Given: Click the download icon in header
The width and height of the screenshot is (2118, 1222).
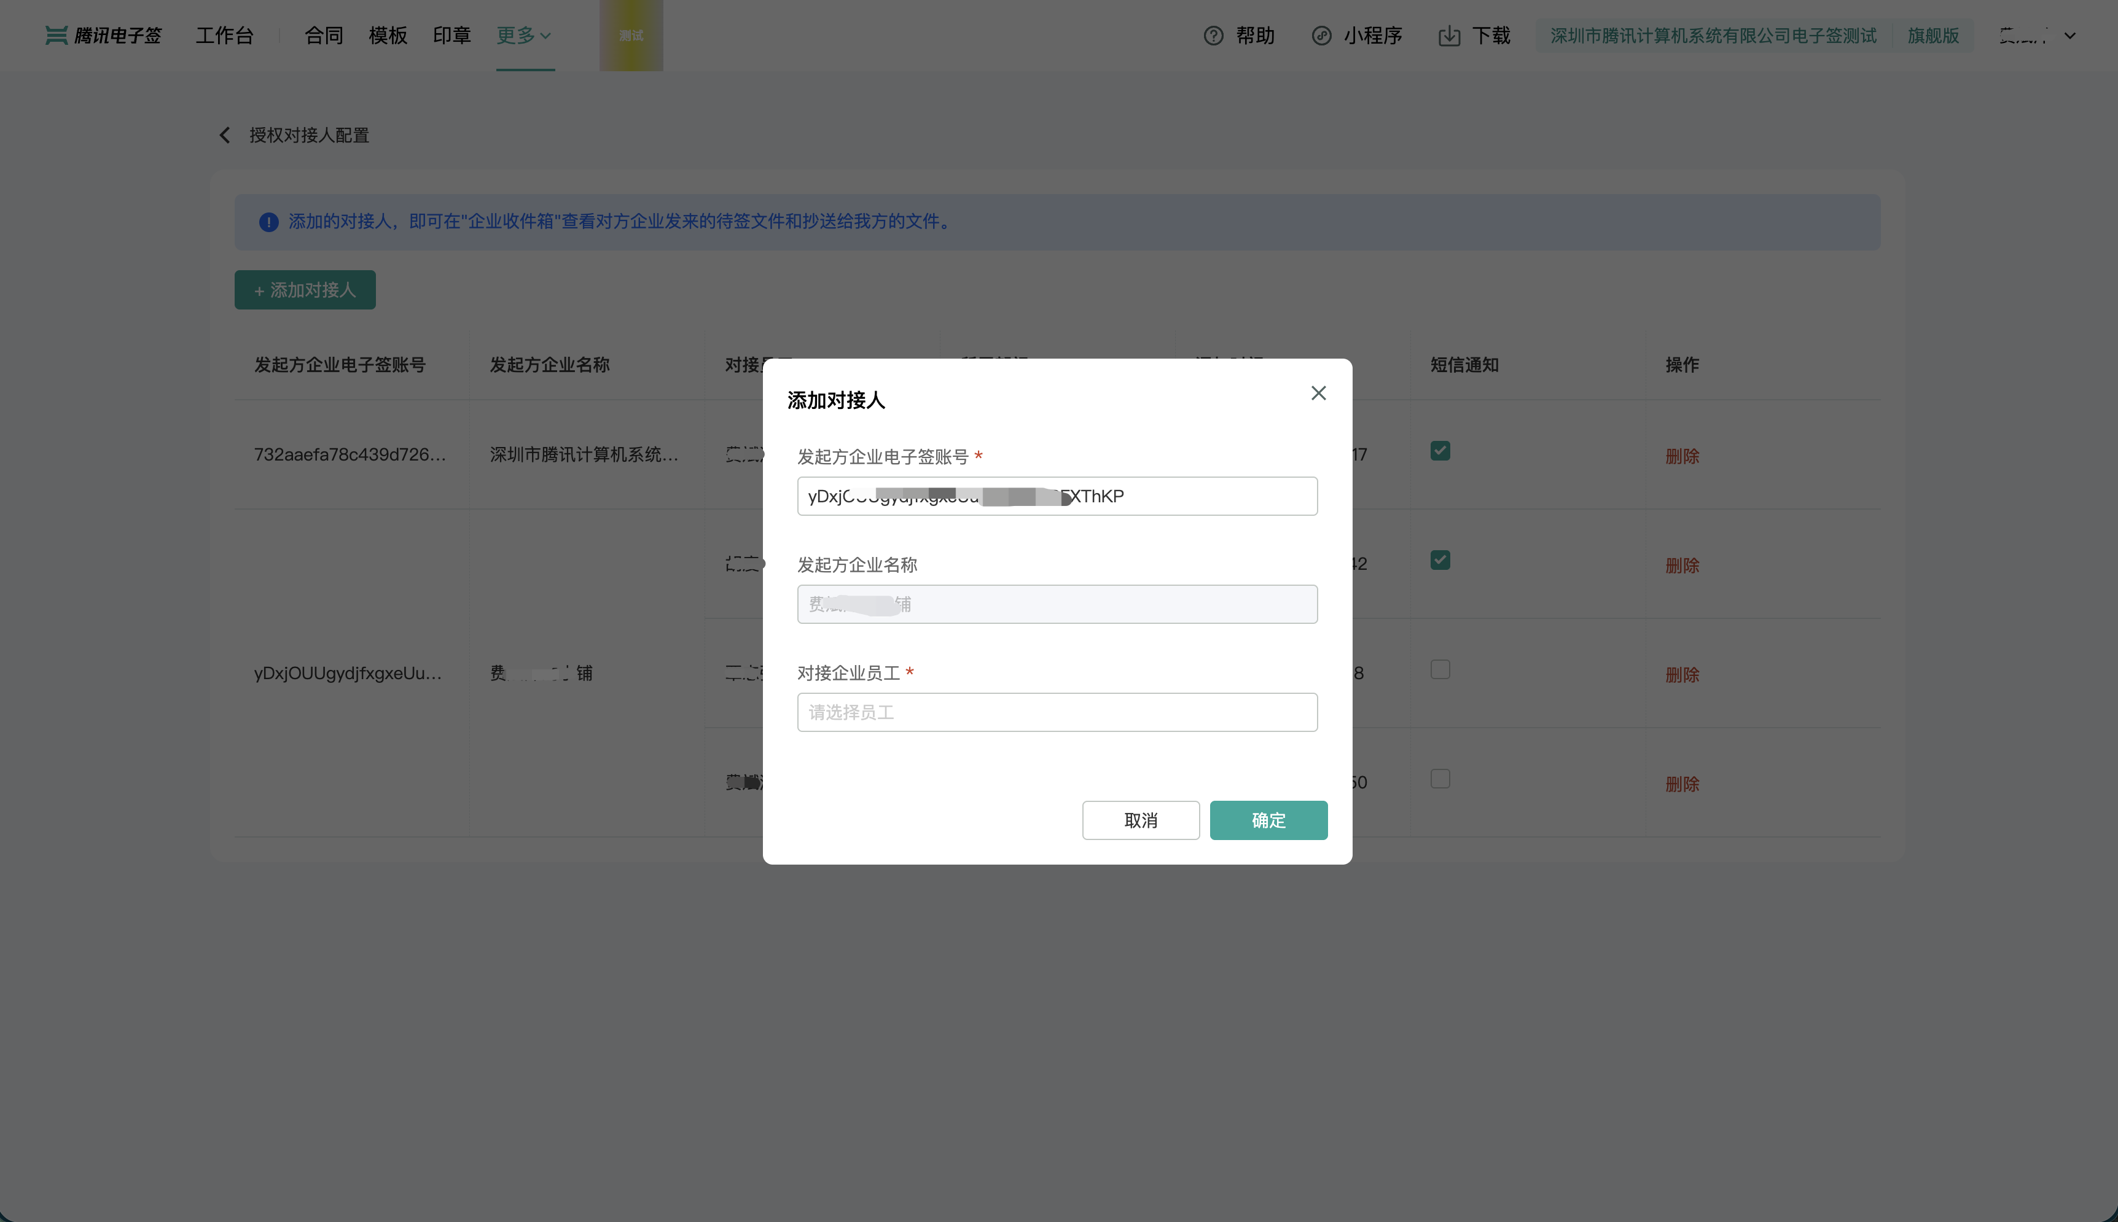Looking at the screenshot, I should point(1449,35).
